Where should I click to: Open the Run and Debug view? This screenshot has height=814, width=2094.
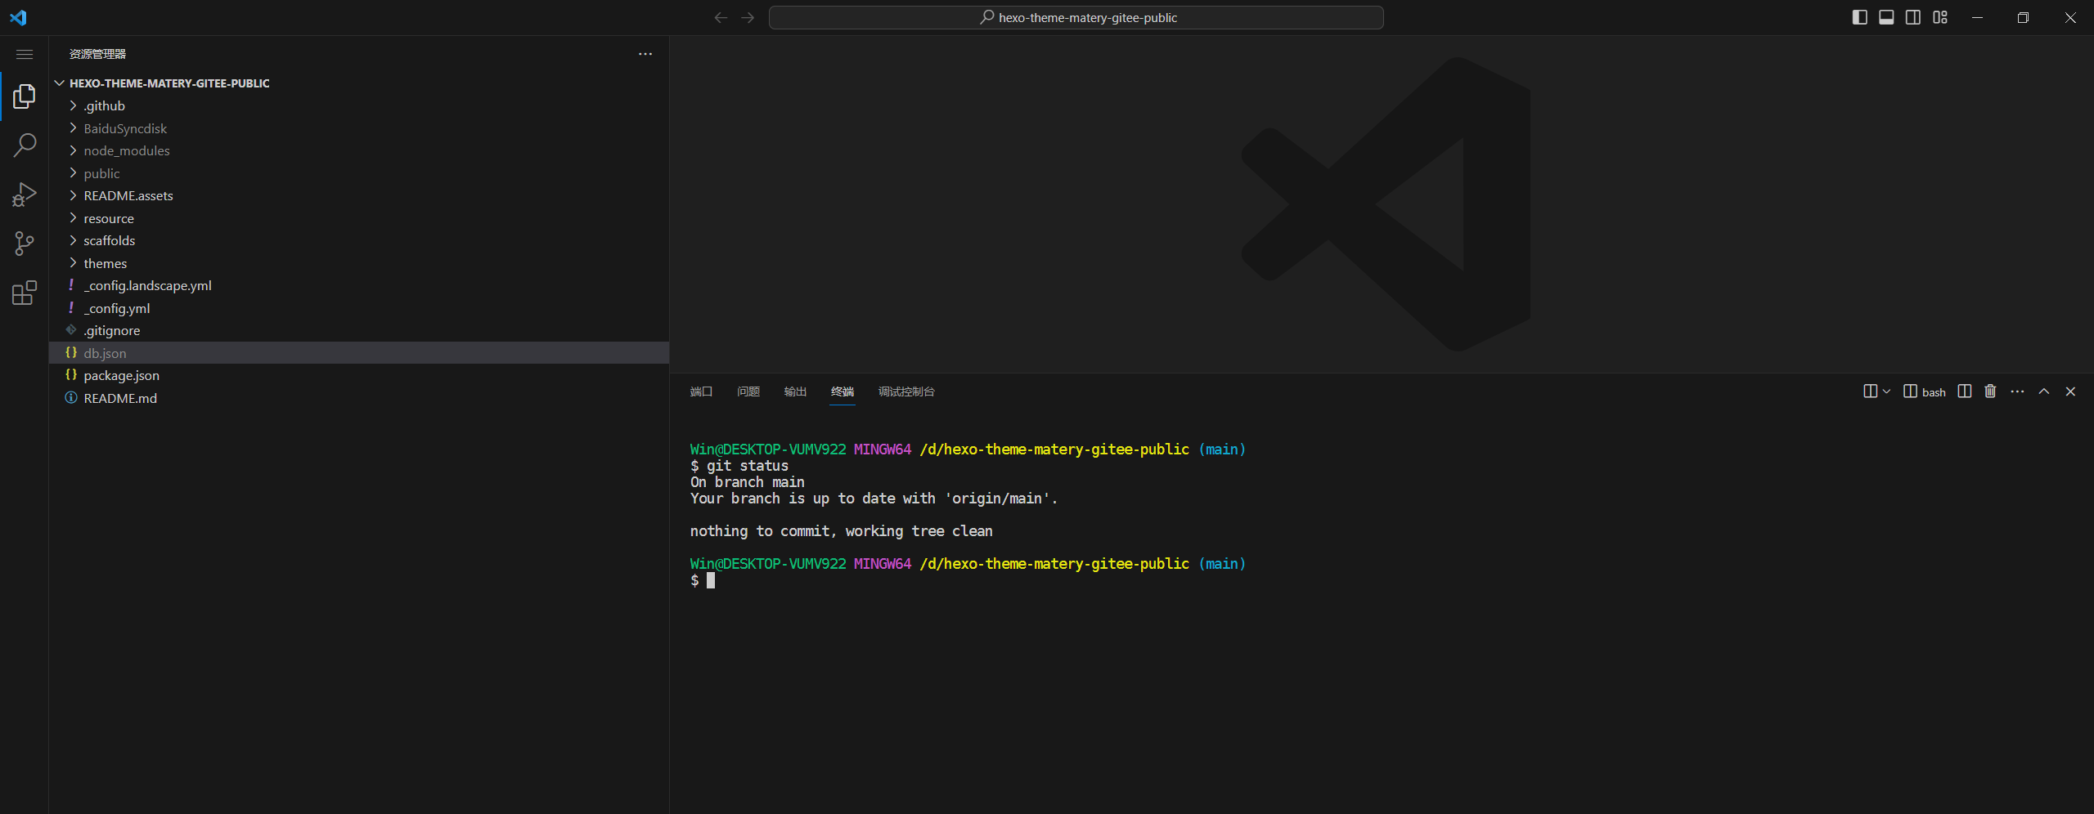25,195
